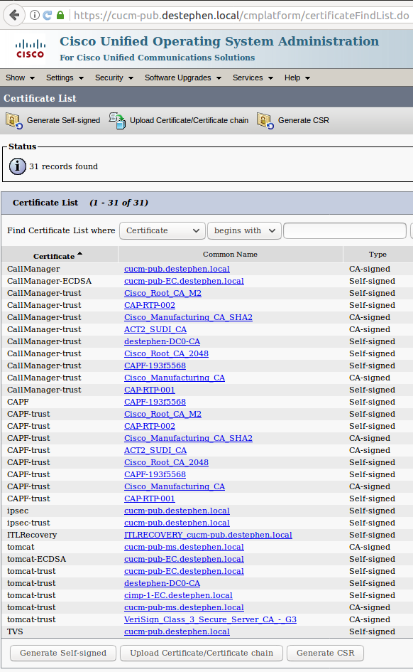Screen dimensions: 413x672
Task: Click the bottom Generate Self-signed button
Action: pos(63,653)
